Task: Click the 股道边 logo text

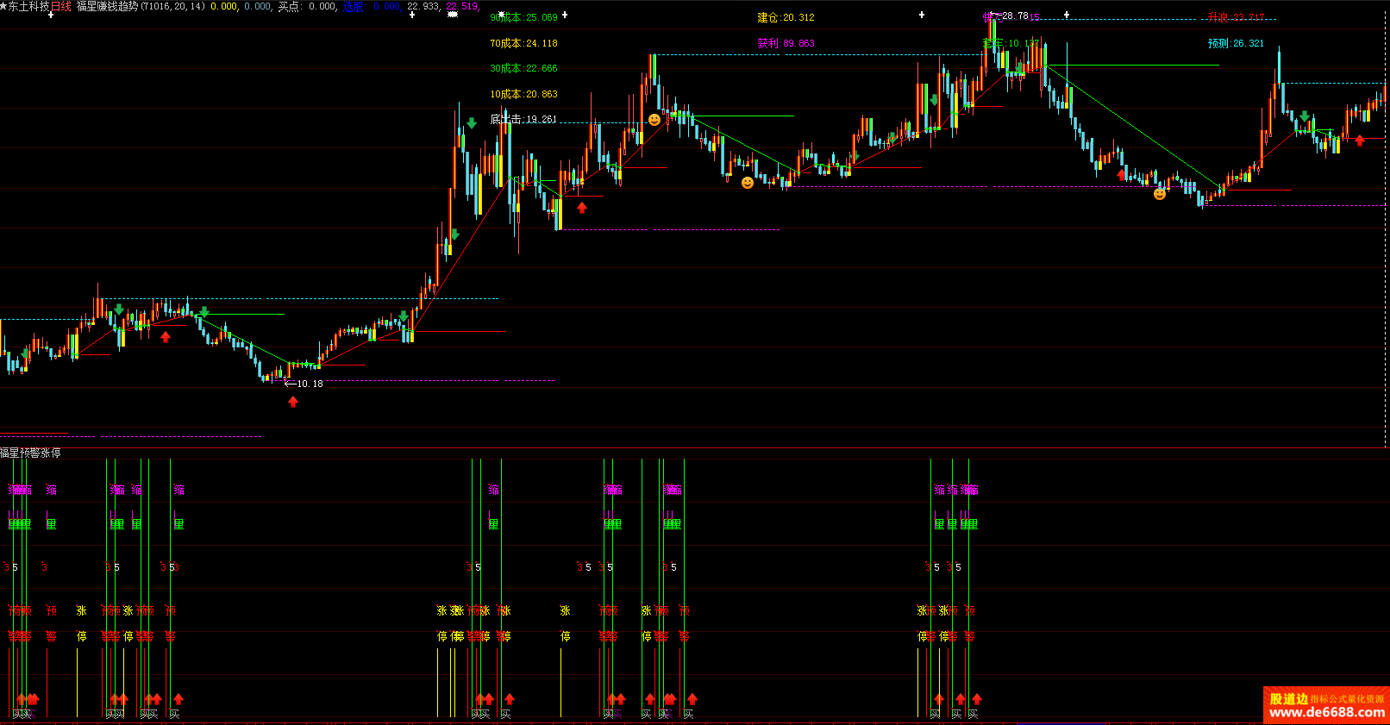Action: [1288, 699]
